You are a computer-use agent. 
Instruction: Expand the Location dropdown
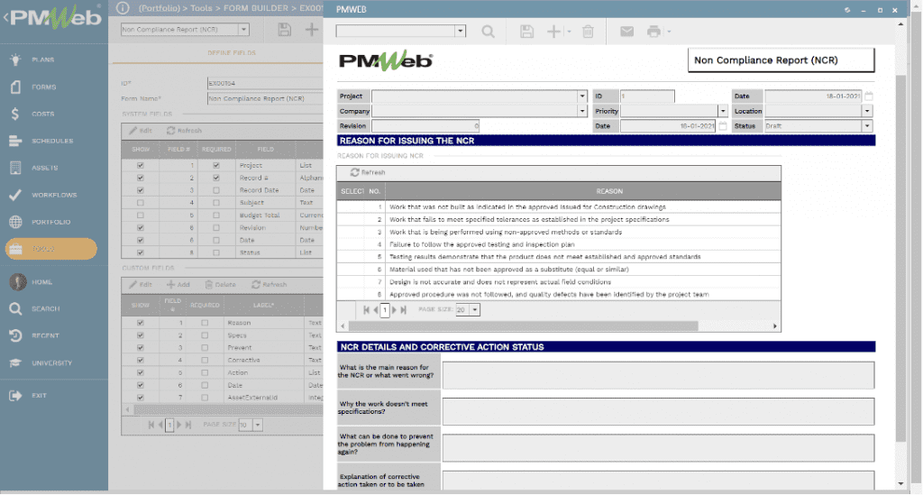pyautogui.click(x=866, y=111)
